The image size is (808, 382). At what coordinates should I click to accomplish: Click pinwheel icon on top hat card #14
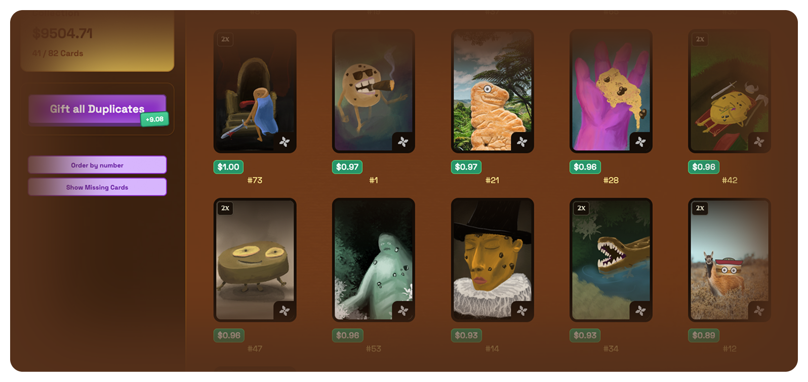click(x=522, y=311)
